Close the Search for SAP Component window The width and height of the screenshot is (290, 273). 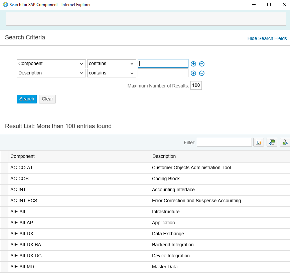[284, 4]
